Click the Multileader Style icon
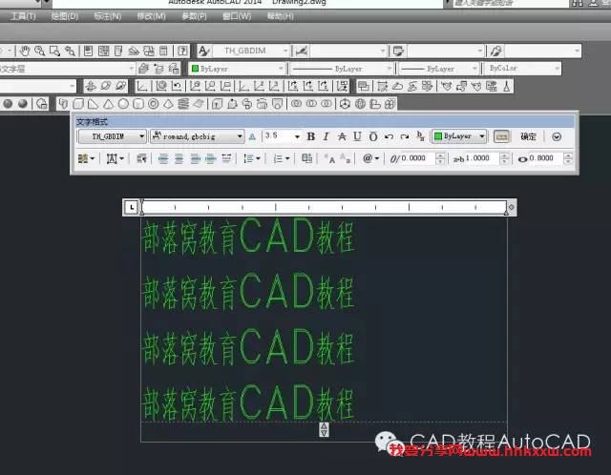The image size is (611, 475). tap(496, 51)
